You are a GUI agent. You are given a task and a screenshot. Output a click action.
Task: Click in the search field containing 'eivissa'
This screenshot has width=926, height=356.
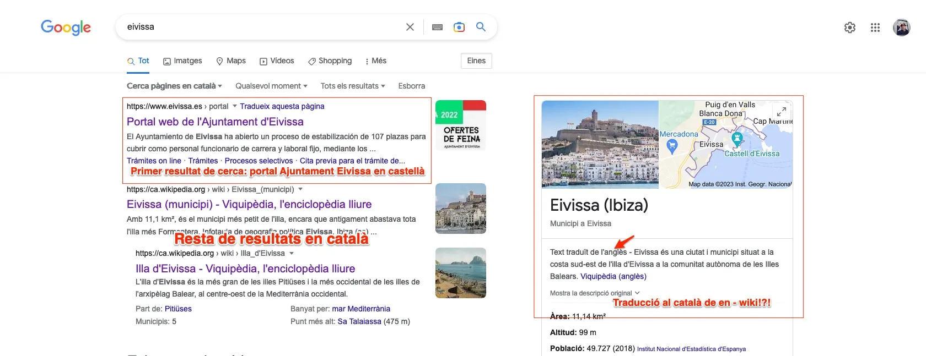pyautogui.click(x=259, y=27)
